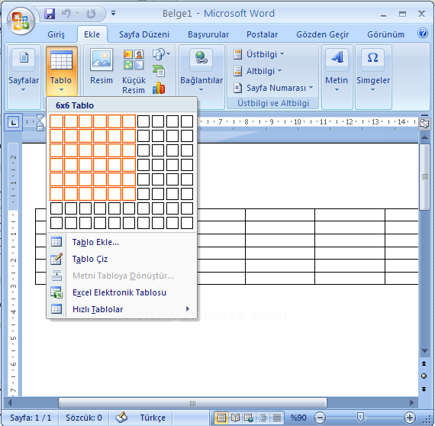Click the indent marker on the horizontal ruler
The width and height of the screenshot is (435, 426).
pos(40,123)
